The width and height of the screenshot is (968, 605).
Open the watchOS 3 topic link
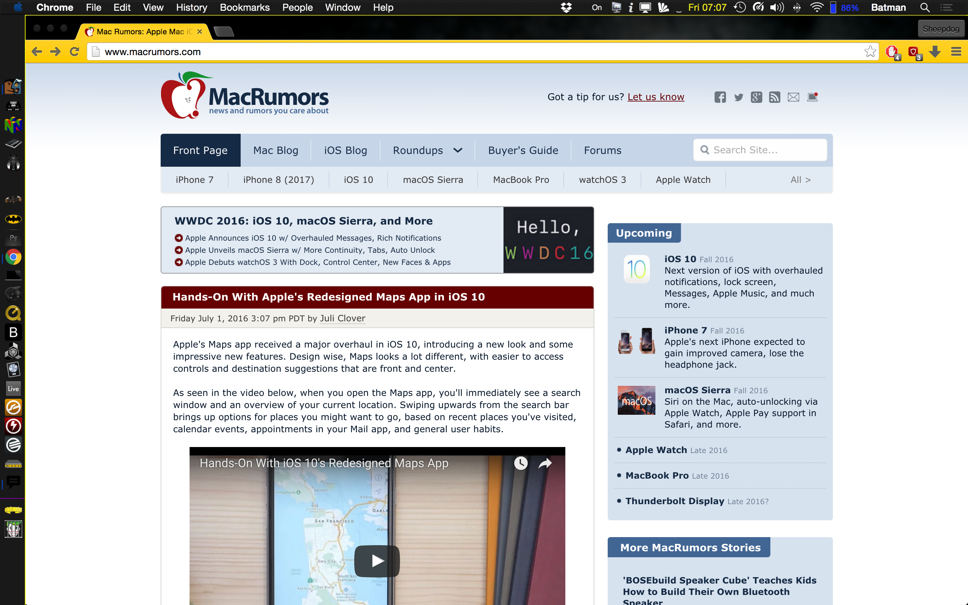(x=602, y=180)
